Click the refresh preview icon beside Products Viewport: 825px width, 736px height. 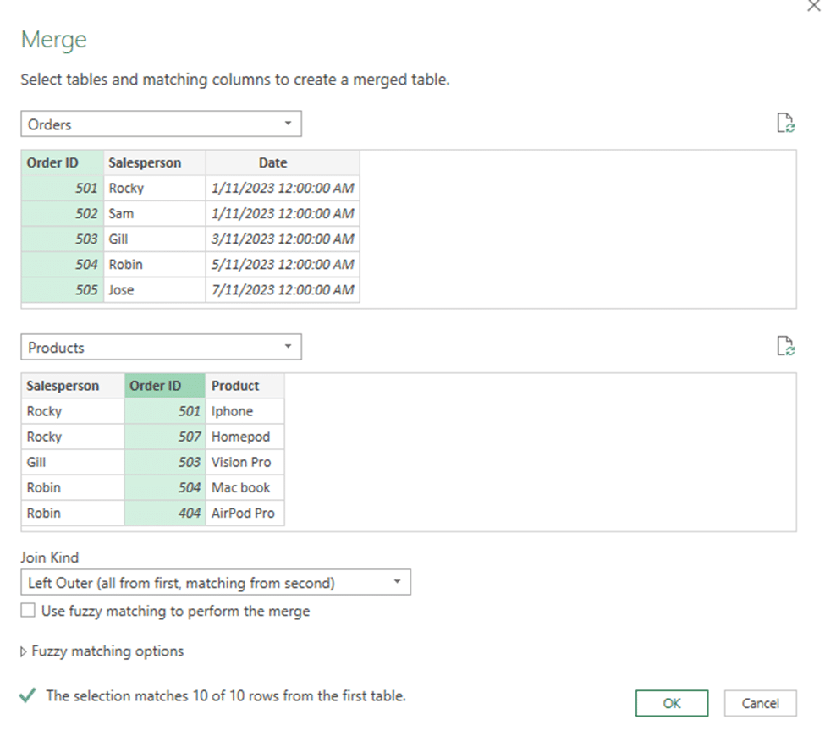787,346
